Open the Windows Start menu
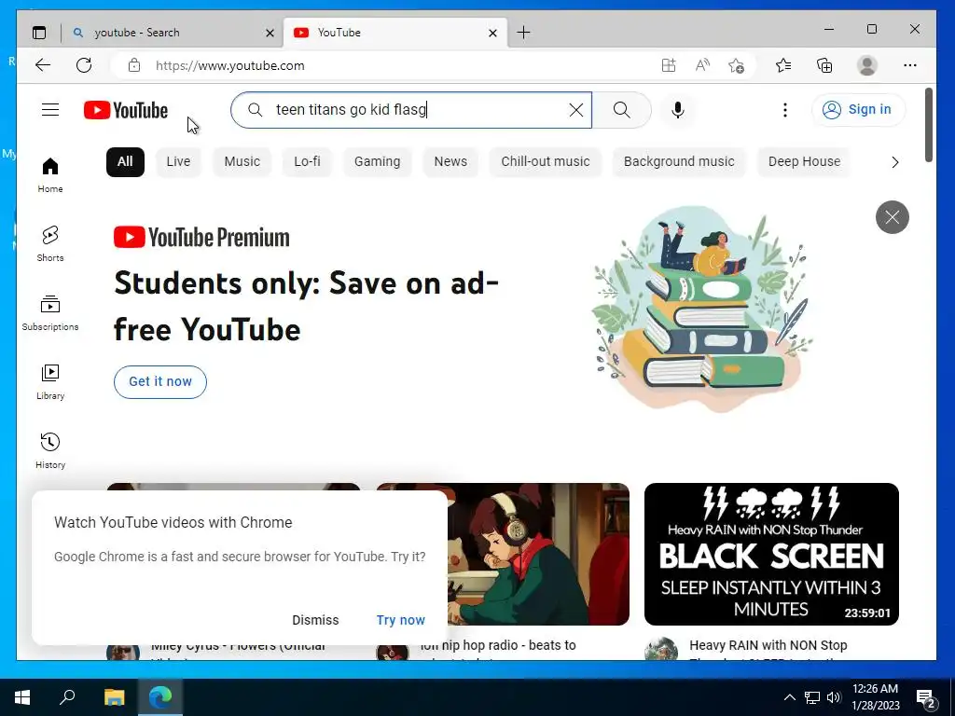Screen dimensions: 955x716 tap(22, 697)
